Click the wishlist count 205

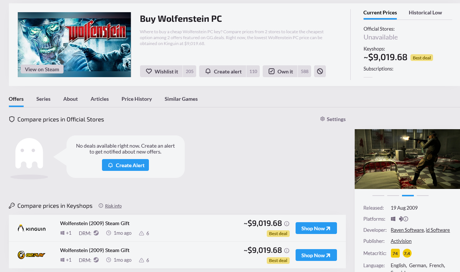(190, 71)
